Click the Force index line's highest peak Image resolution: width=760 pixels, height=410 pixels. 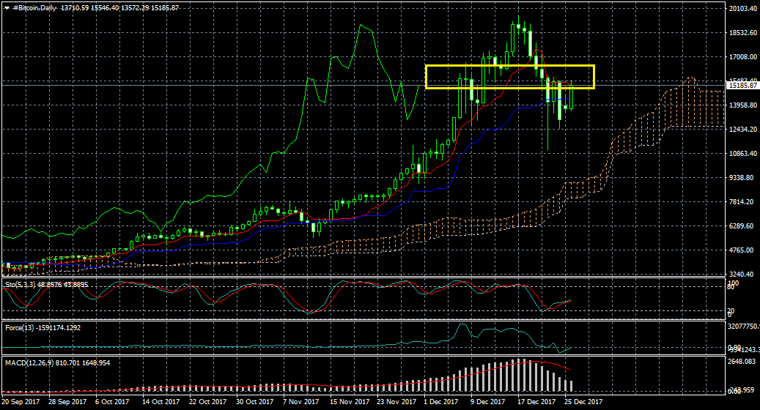(462, 324)
